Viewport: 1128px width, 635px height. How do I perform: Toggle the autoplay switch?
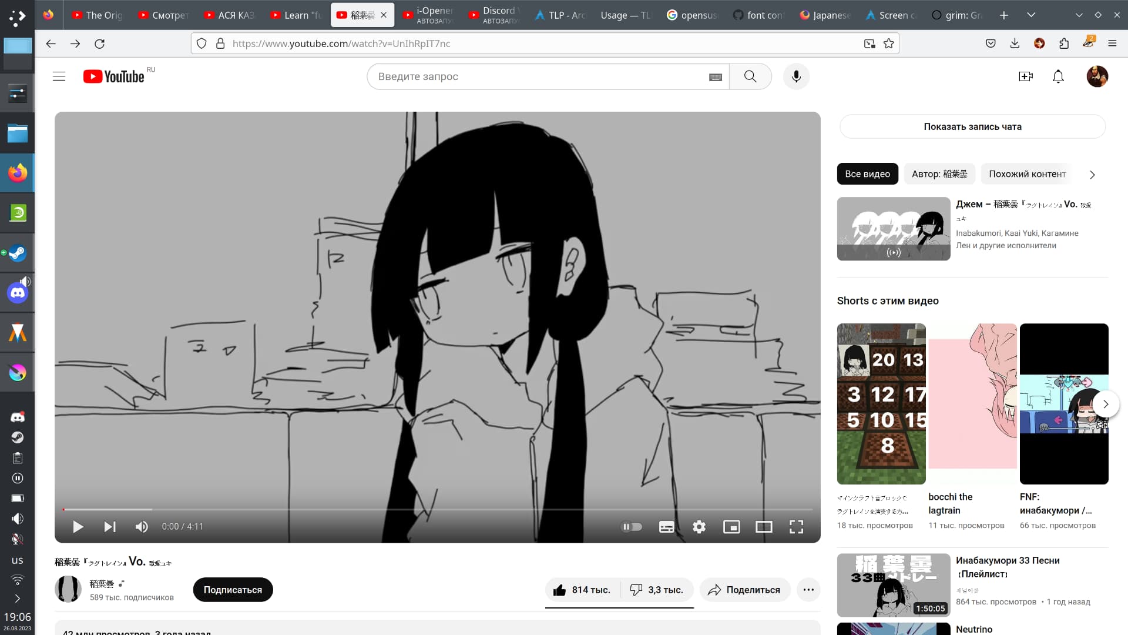click(632, 527)
